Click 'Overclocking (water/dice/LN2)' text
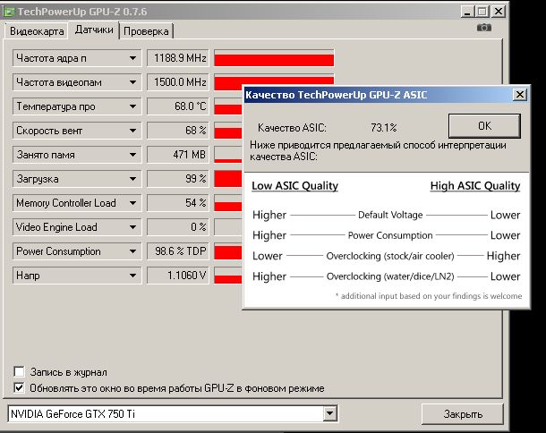The width and height of the screenshot is (546, 433). tap(390, 276)
